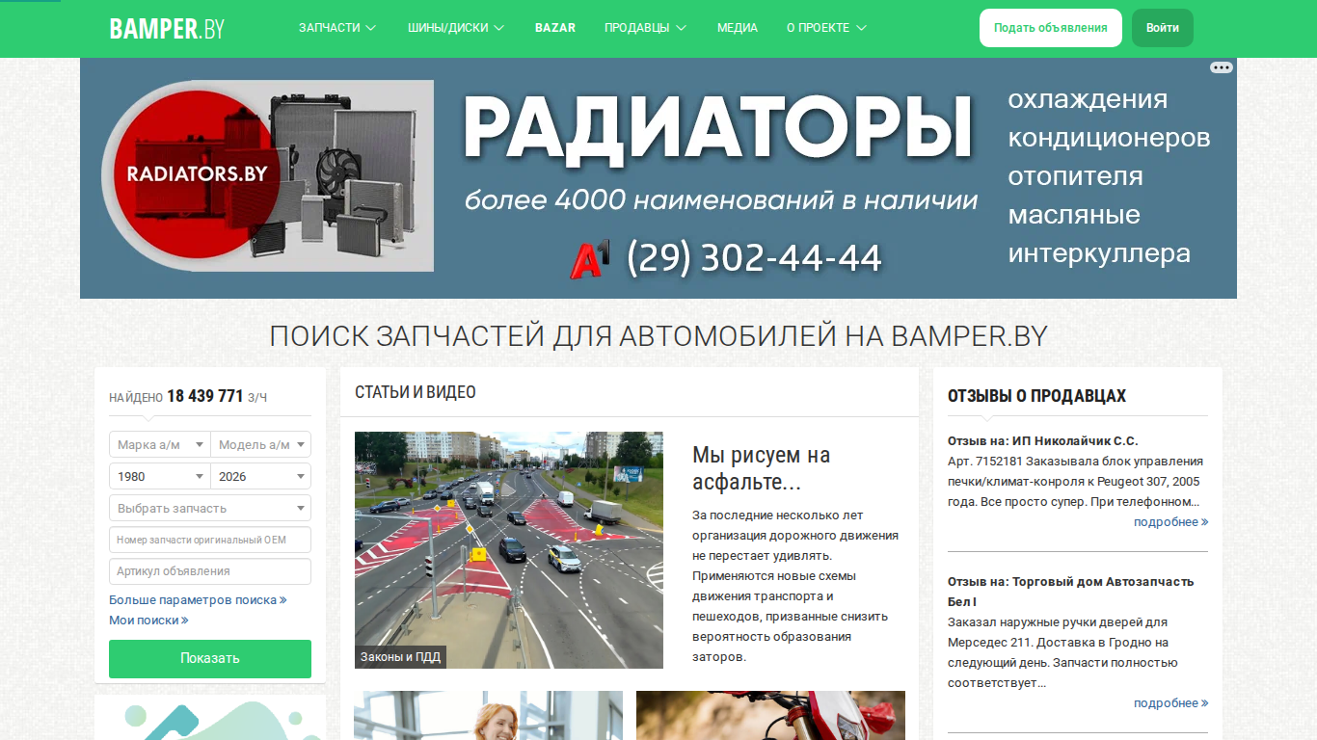Open the start year 1980 dropdown
Image resolution: width=1317 pixels, height=740 pixels.
160,476
